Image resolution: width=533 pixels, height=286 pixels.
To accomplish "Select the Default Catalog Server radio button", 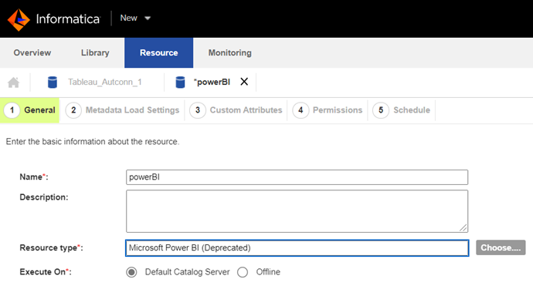I will [x=131, y=272].
